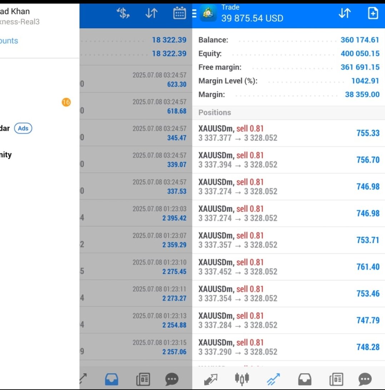The width and height of the screenshot is (385, 390).
Task: Open the calendar date range picker
Action: (x=179, y=13)
